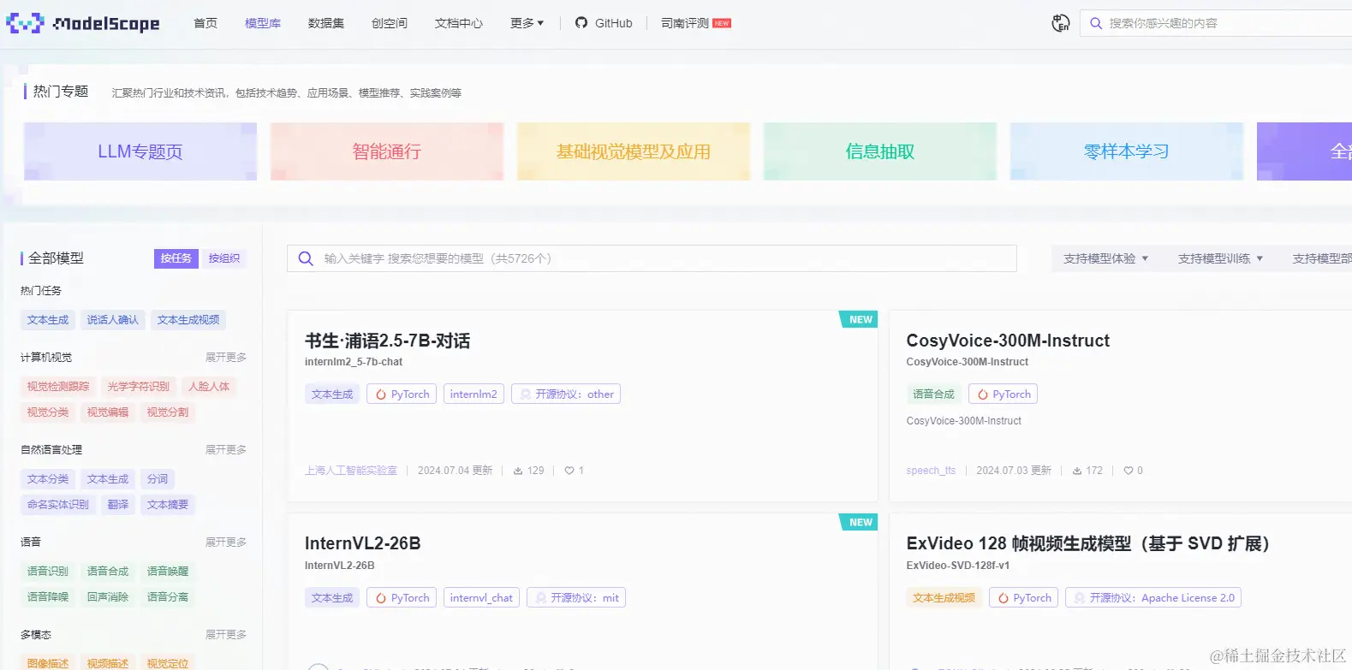Switch language with the translate icon
This screenshot has width=1352, height=670.
click(x=1061, y=23)
